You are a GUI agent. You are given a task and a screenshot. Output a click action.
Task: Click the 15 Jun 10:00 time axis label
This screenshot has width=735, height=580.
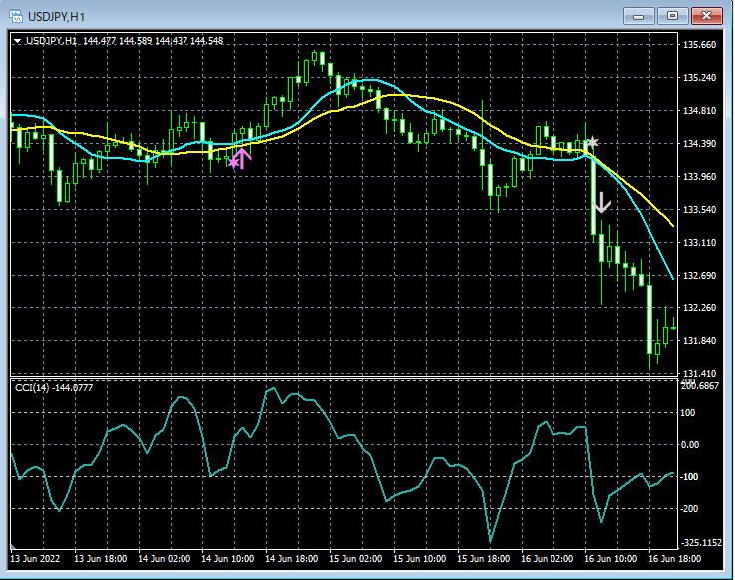pyautogui.click(x=422, y=559)
